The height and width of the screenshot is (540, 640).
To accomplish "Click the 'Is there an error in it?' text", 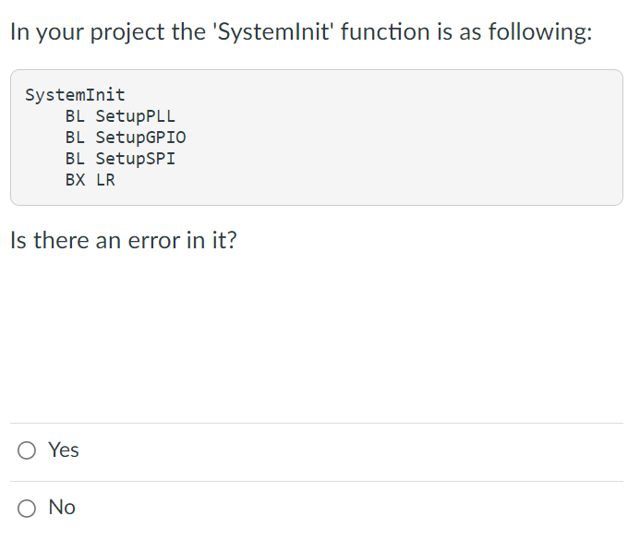I will [123, 240].
